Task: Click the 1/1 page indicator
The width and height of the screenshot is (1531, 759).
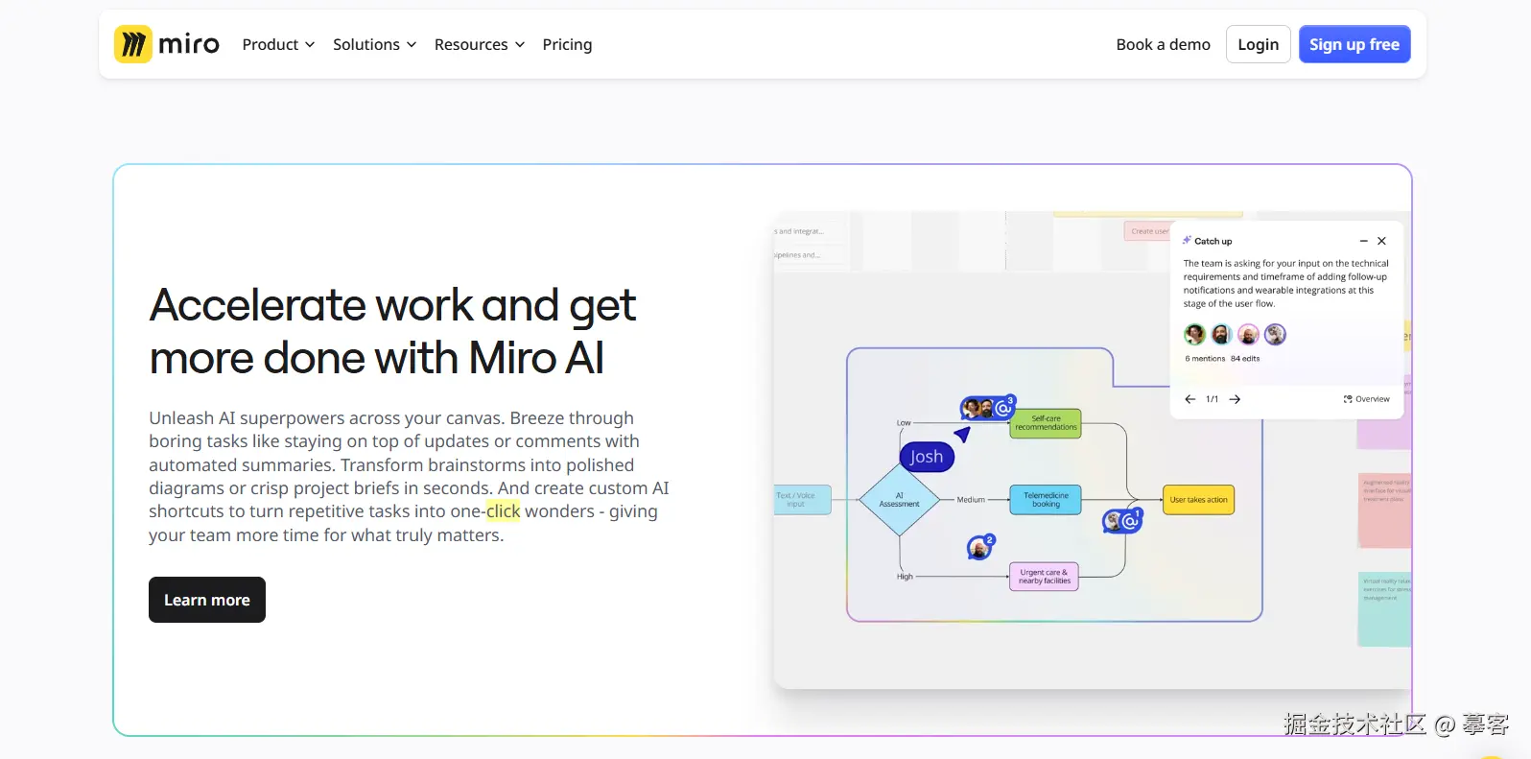Action: [x=1213, y=399]
